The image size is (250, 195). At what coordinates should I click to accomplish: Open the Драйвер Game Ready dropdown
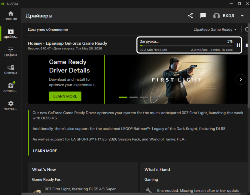[x=215, y=29]
